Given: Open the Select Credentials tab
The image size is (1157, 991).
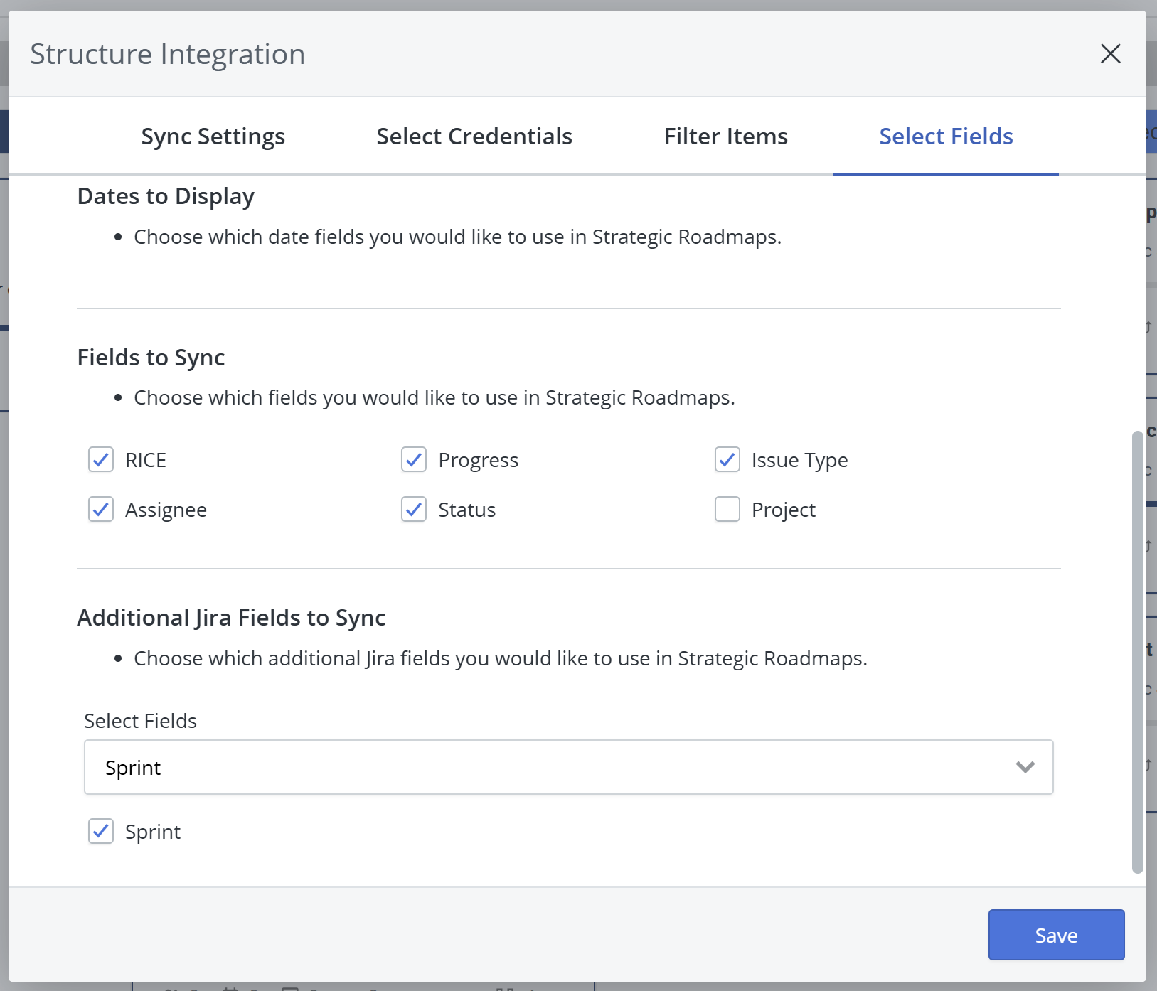Looking at the screenshot, I should click(474, 136).
